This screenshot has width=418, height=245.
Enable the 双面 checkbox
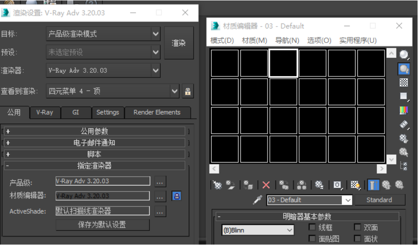pyautogui.click(x=357, y=227)
